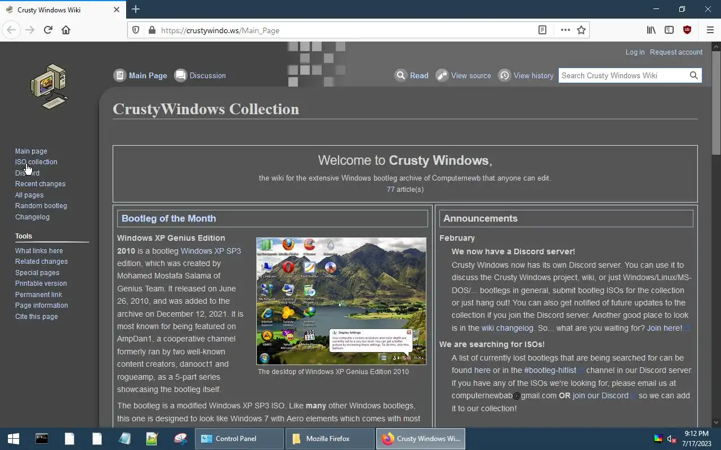
Task: Open the Printable version link
Action: [x=41, y=283]
